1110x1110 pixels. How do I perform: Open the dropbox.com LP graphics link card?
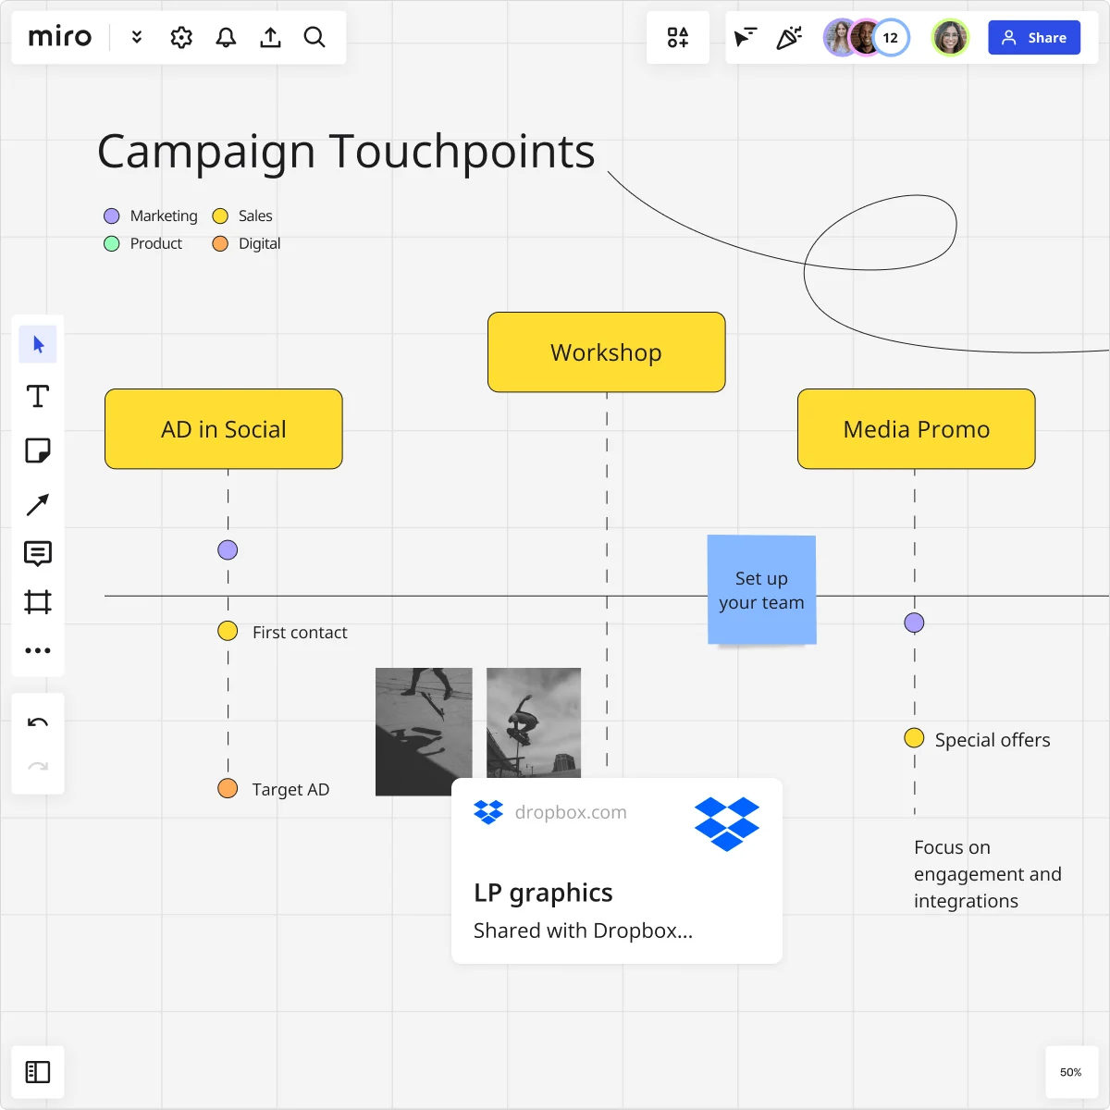coord(616,871)
